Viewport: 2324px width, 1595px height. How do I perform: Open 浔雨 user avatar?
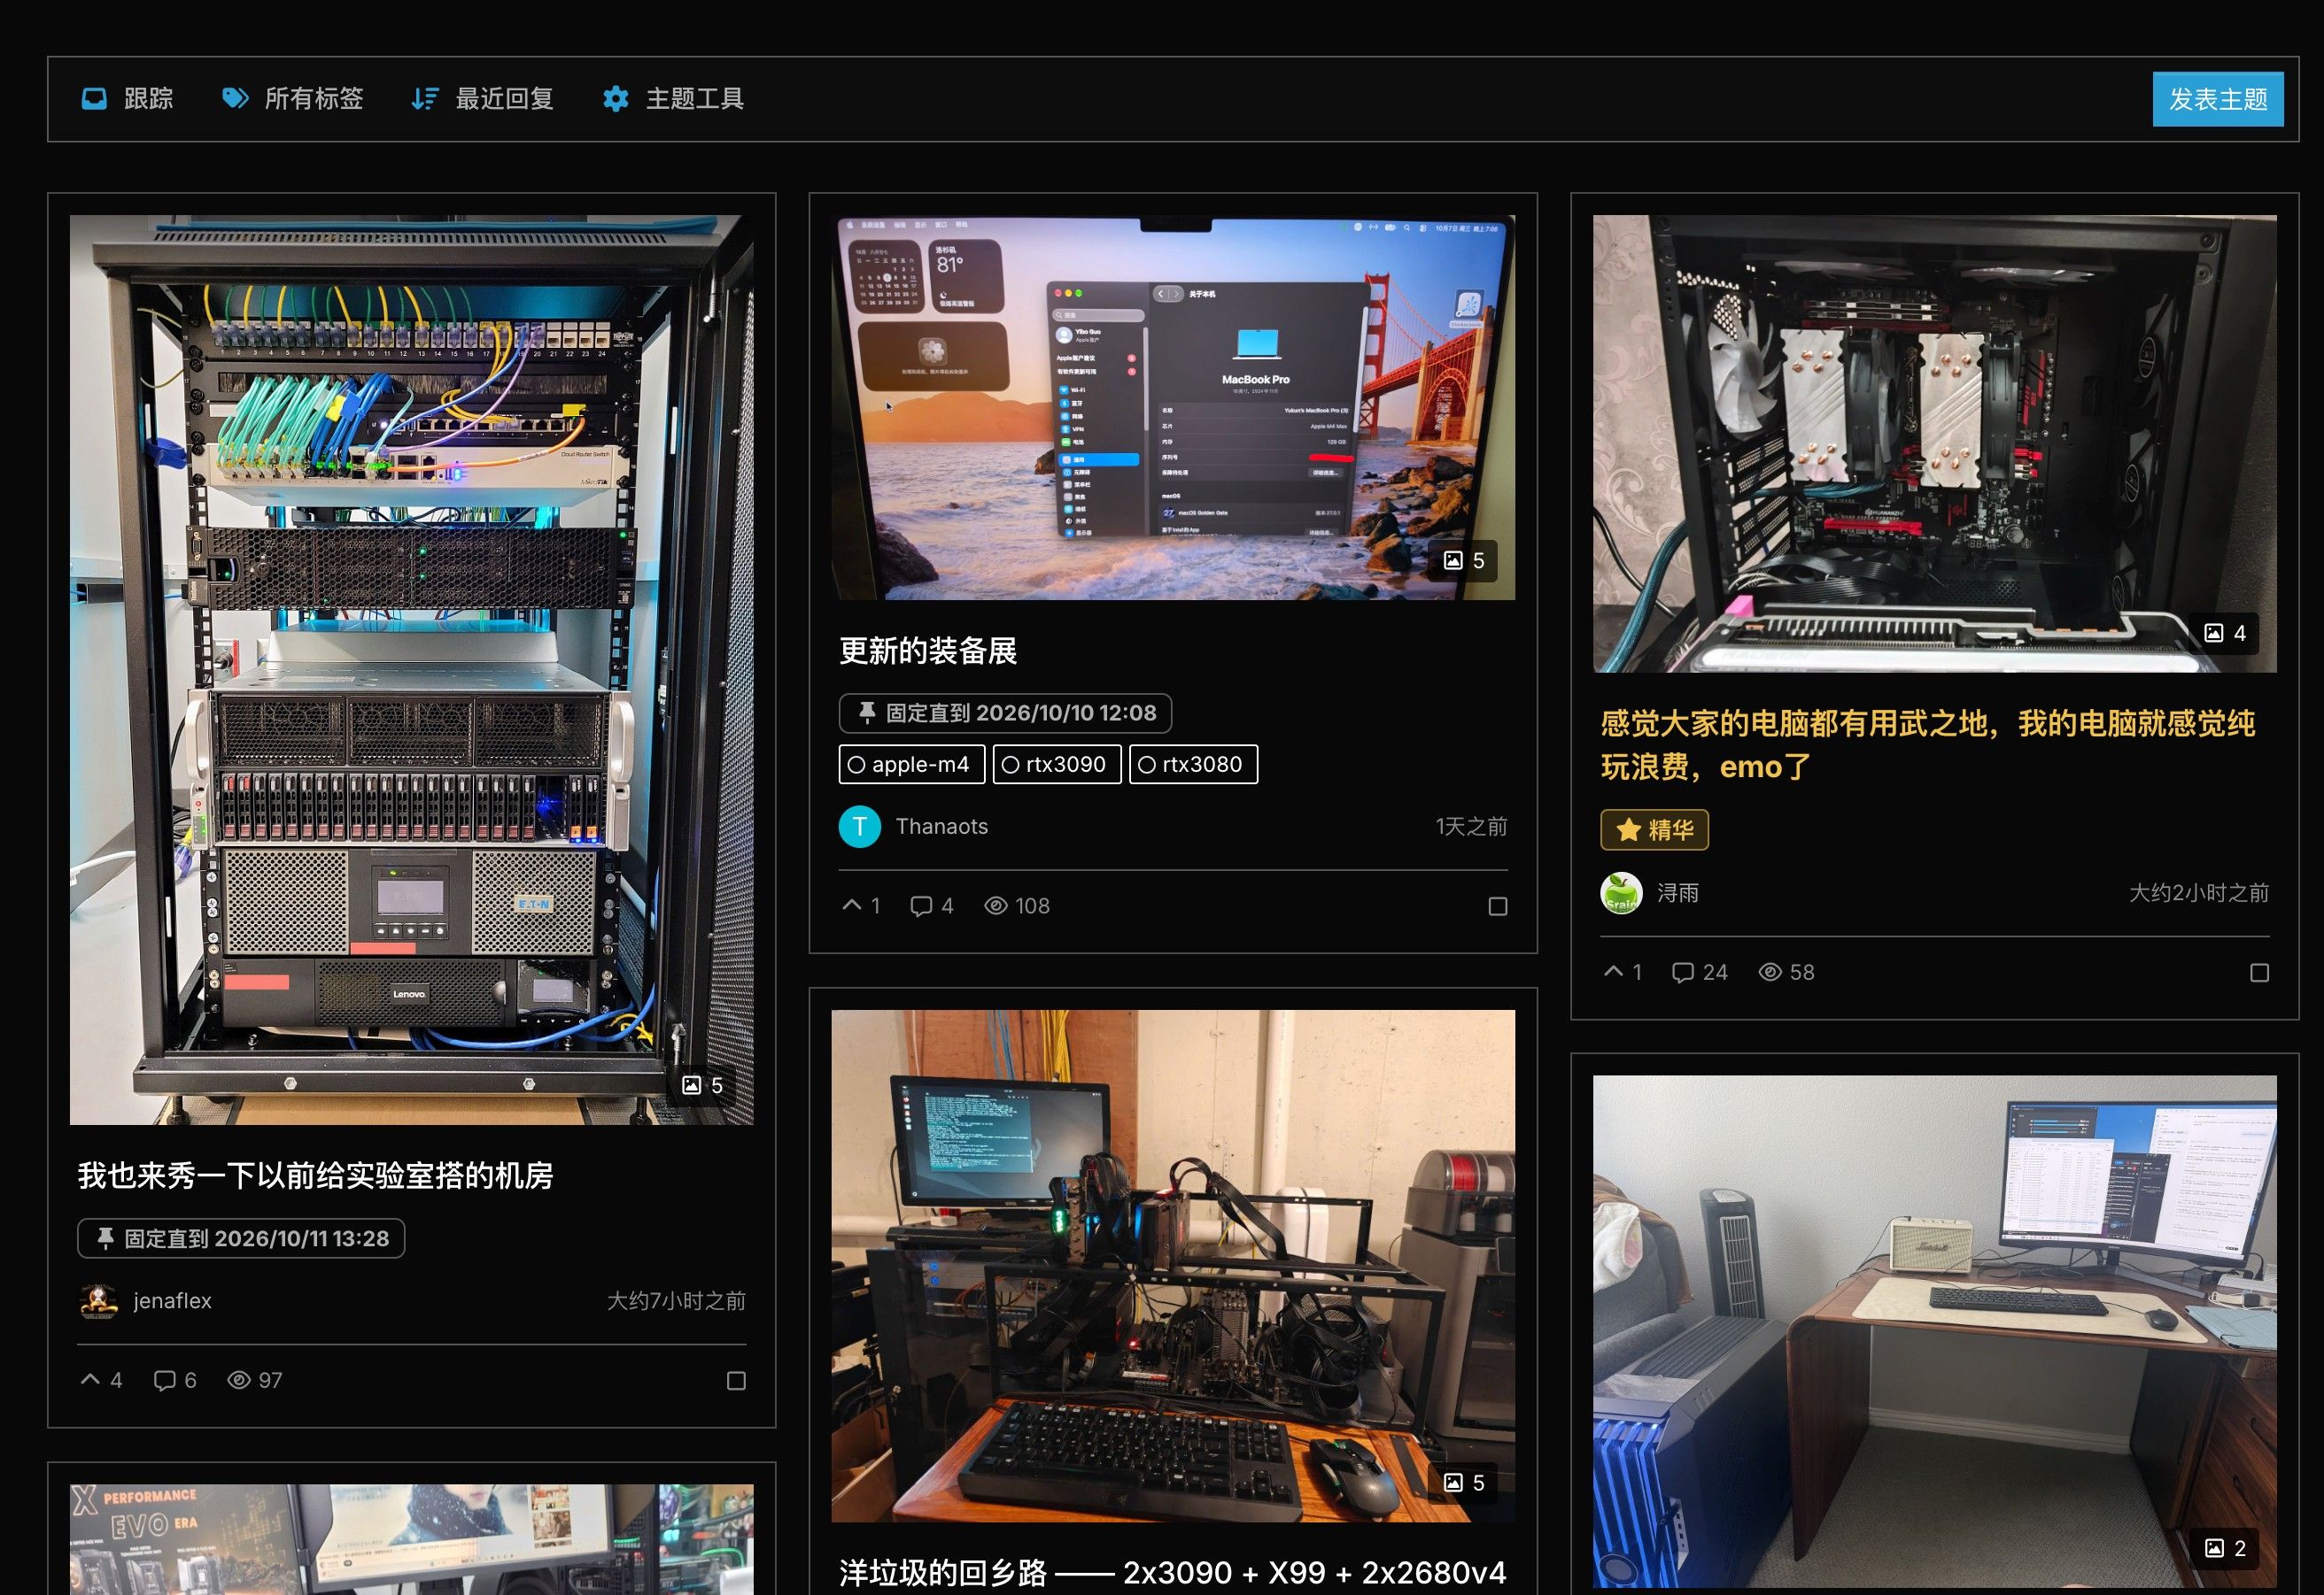click(1621, 892)
